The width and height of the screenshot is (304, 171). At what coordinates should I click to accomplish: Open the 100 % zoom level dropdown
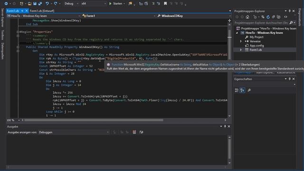(x=19, y=120)
